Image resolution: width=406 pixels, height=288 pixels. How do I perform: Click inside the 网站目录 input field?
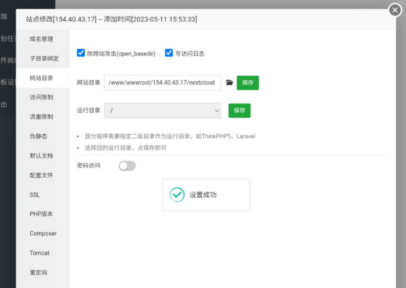tap(162, 83)
